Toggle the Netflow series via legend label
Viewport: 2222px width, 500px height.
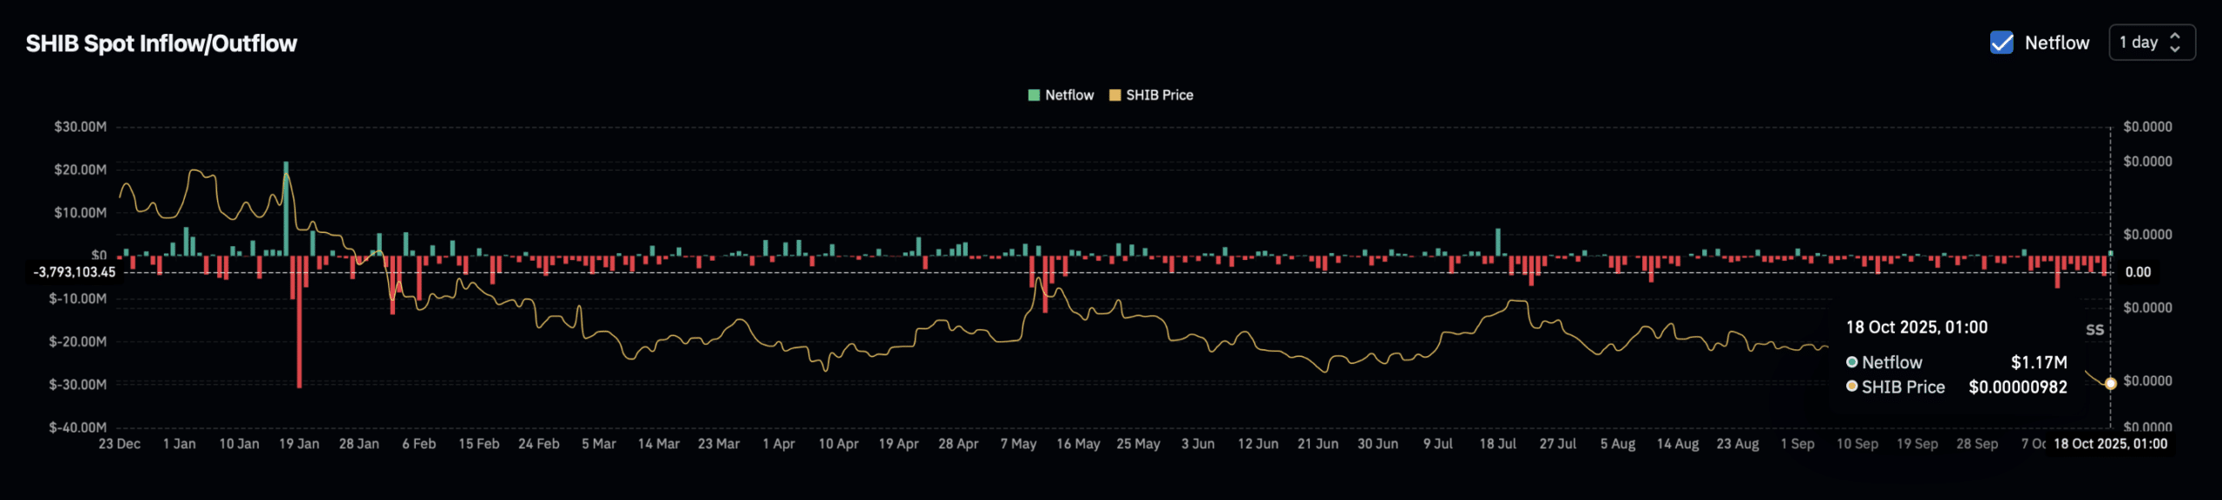[1069, 95]
